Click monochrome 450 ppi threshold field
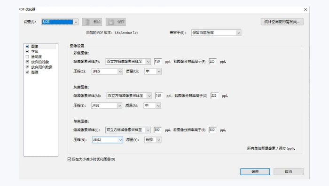 coord(212,130)
